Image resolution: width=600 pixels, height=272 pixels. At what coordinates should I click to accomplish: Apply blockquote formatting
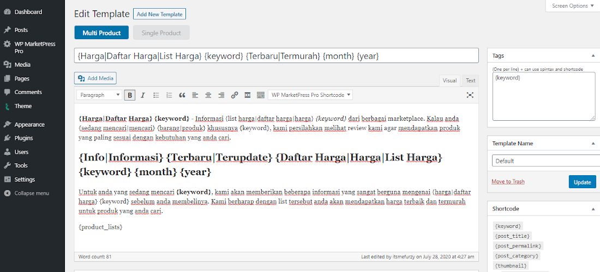click(182, 95)
